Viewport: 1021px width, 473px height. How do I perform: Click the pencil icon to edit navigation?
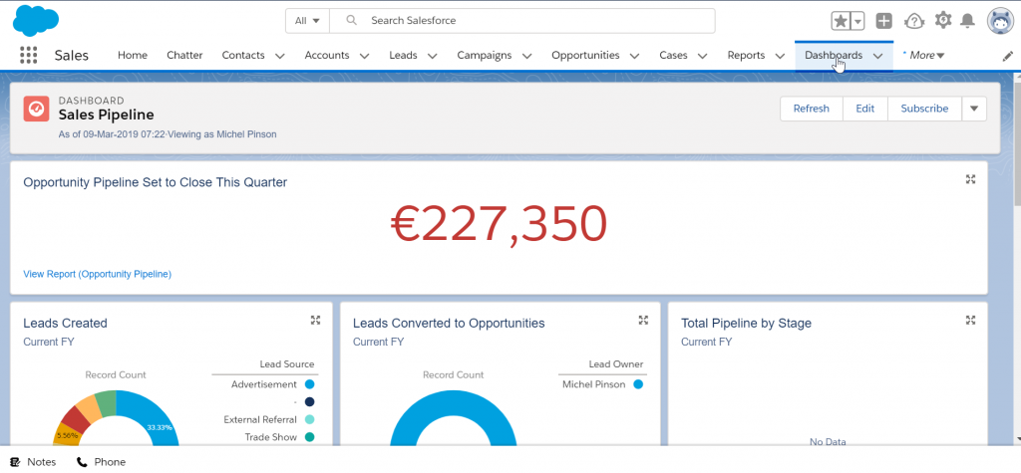coord(1007,56)
